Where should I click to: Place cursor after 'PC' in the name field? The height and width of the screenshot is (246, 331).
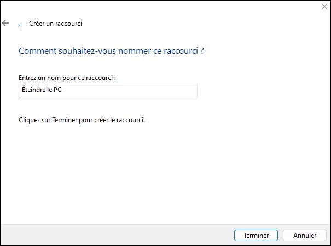point(62,90)
